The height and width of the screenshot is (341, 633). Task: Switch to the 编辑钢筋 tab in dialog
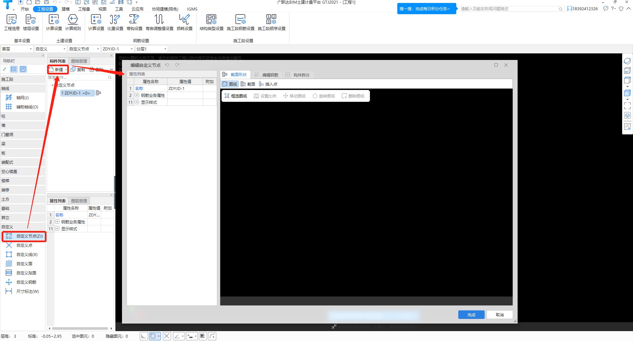click(x=266, y=75)
